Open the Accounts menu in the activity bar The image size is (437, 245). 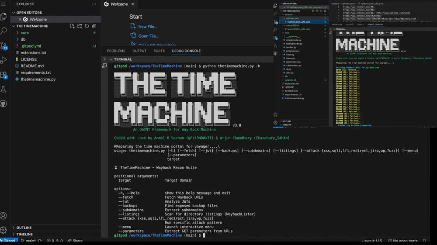[x=3, y=216]
